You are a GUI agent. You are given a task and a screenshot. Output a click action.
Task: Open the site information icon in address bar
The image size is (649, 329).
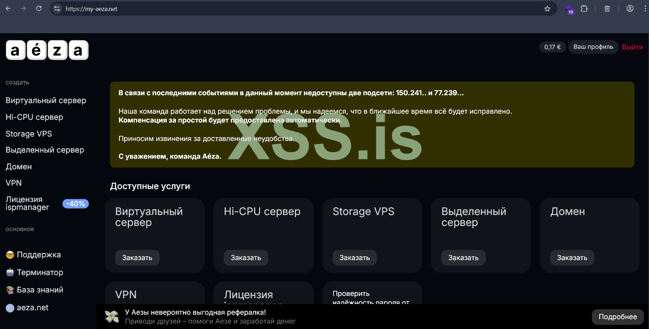click(57, 9)
